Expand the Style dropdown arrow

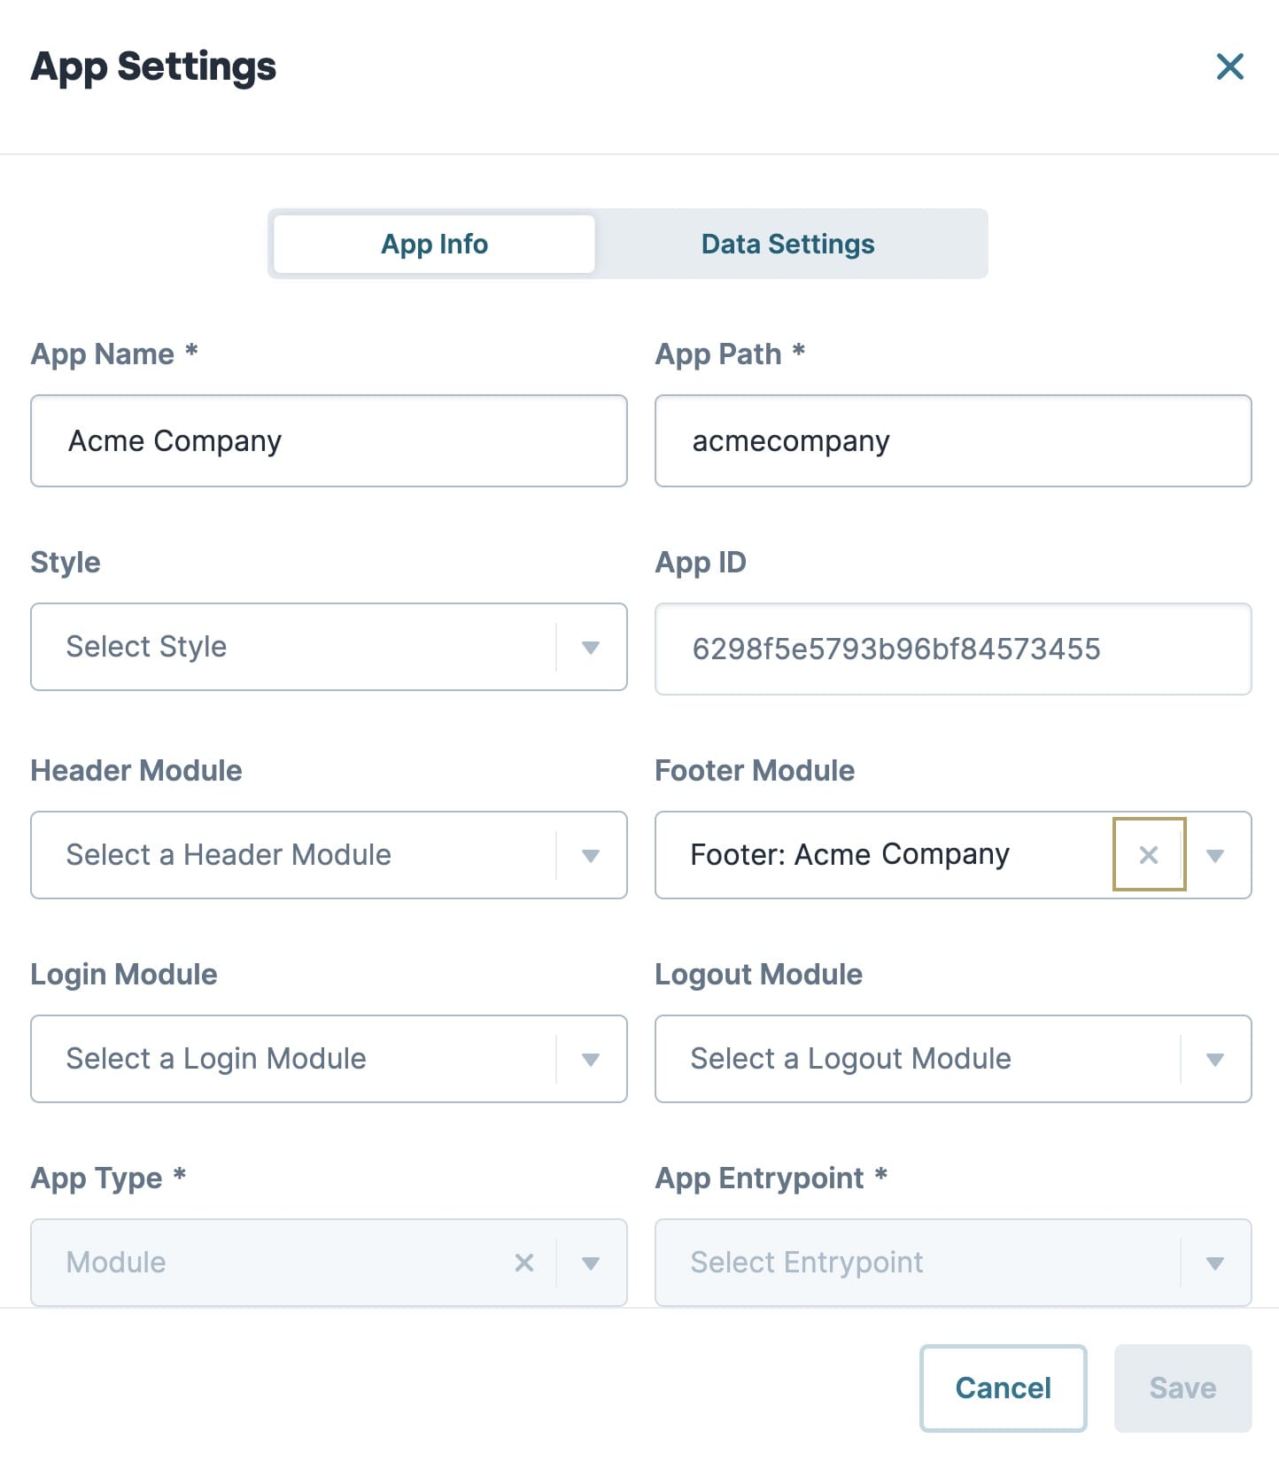(591, 648)
